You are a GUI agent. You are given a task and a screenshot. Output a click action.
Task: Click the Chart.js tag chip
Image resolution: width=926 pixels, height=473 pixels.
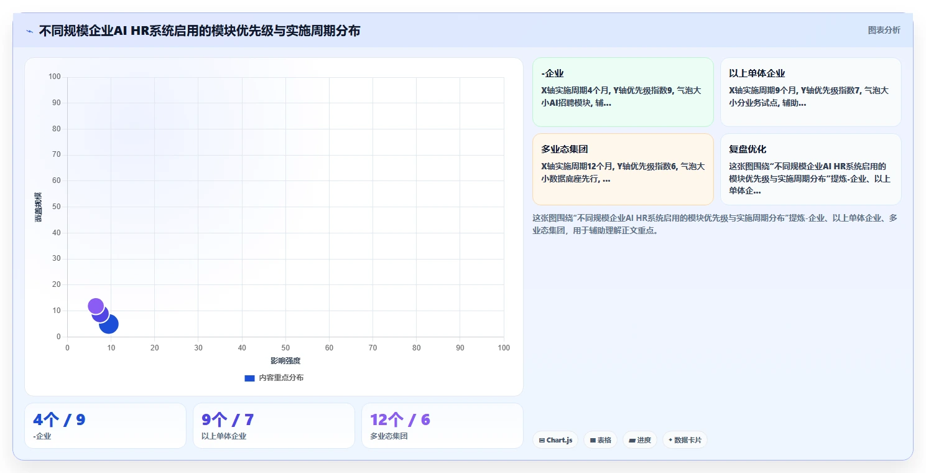[555, 440]
